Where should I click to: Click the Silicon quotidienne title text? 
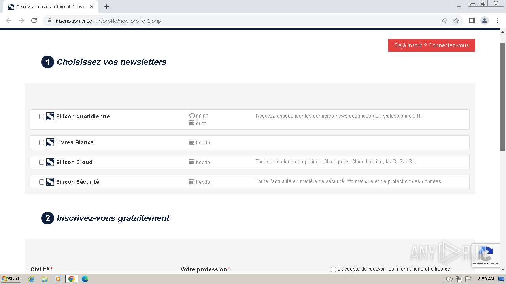(x=83, y=116)
